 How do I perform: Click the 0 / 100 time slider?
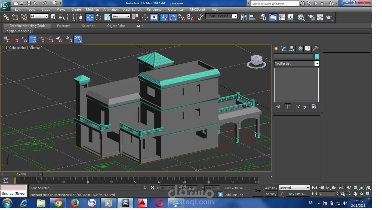[x=21, y=174]
